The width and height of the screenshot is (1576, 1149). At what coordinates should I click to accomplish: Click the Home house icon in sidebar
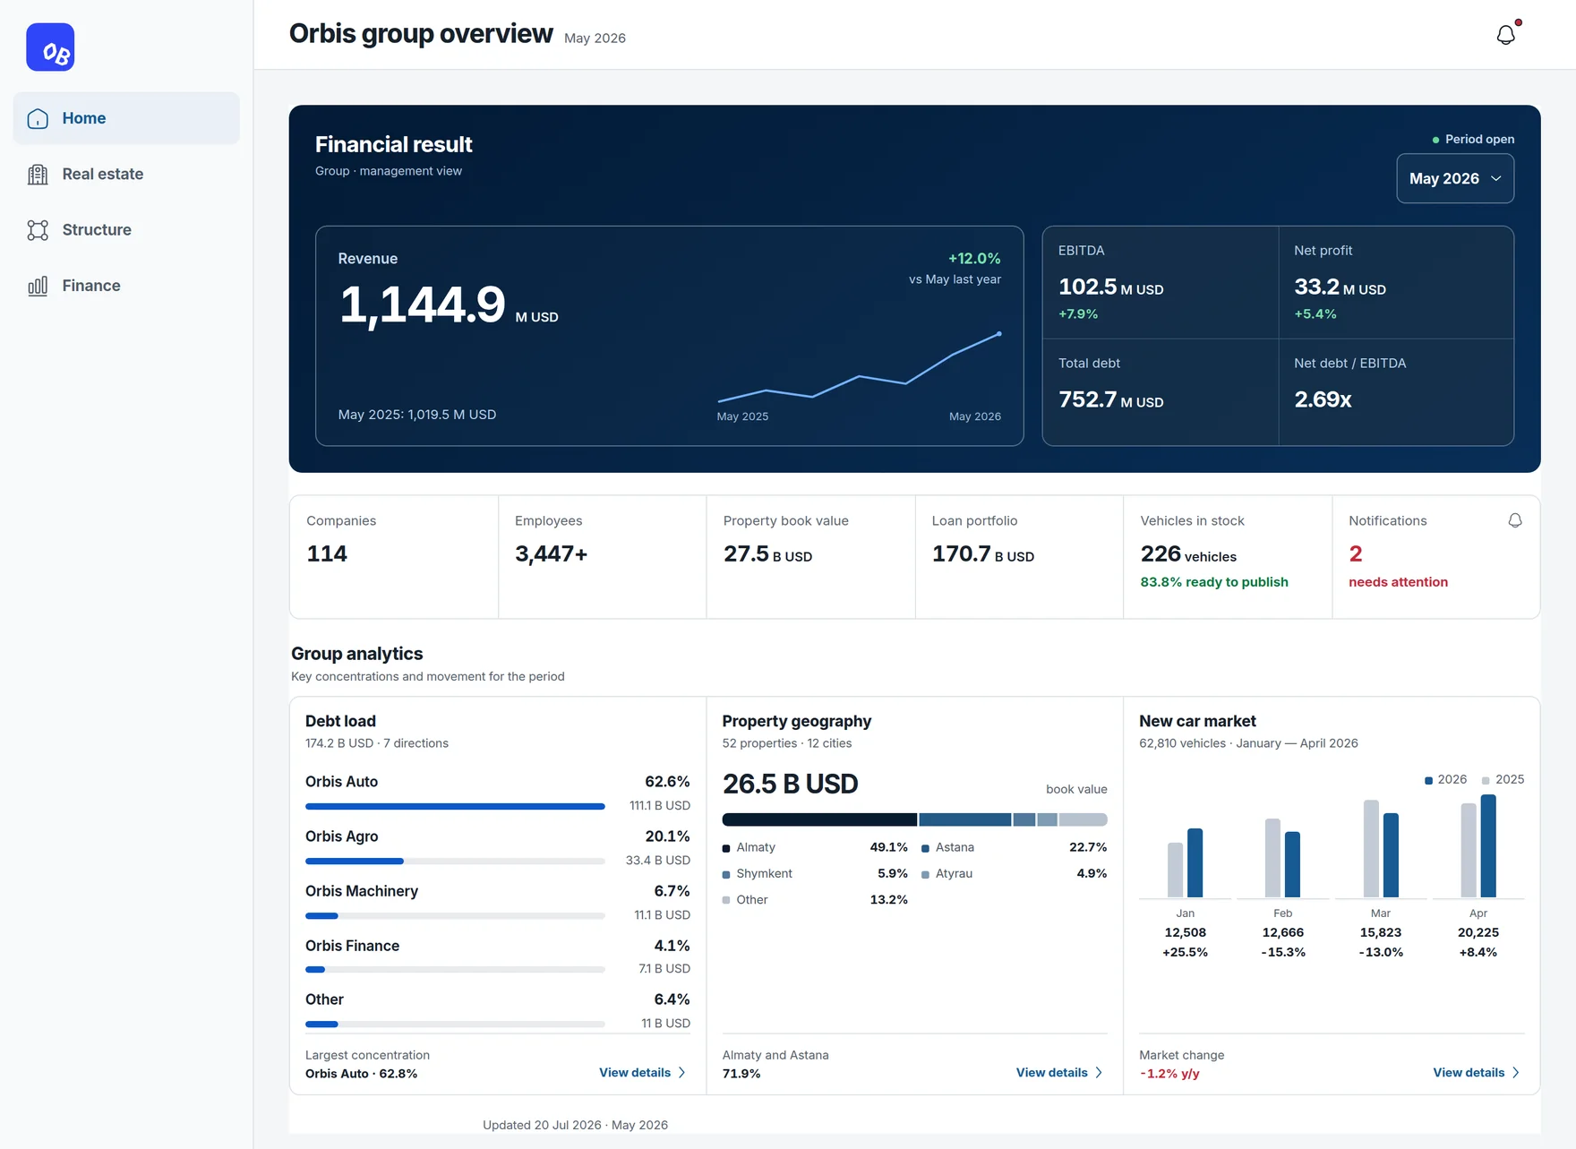coord(38,118)
